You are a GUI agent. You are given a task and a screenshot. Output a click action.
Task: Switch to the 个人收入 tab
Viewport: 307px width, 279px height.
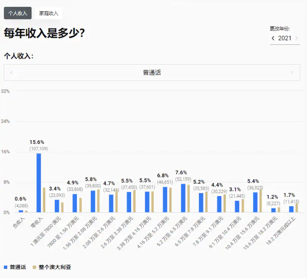click(18, 13)
